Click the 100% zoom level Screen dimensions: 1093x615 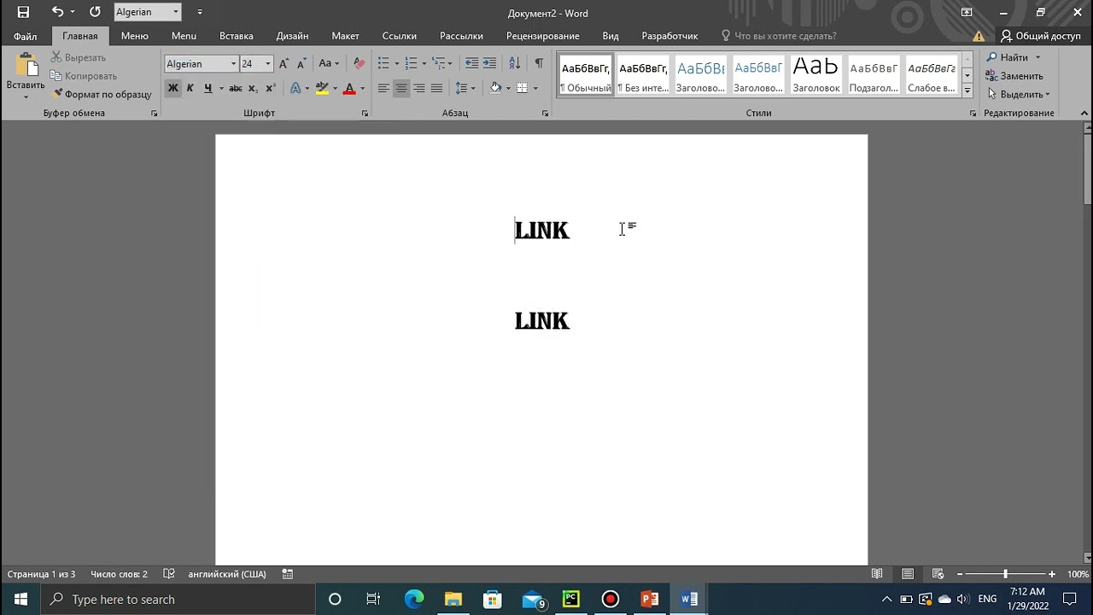tap(1078, 574)
